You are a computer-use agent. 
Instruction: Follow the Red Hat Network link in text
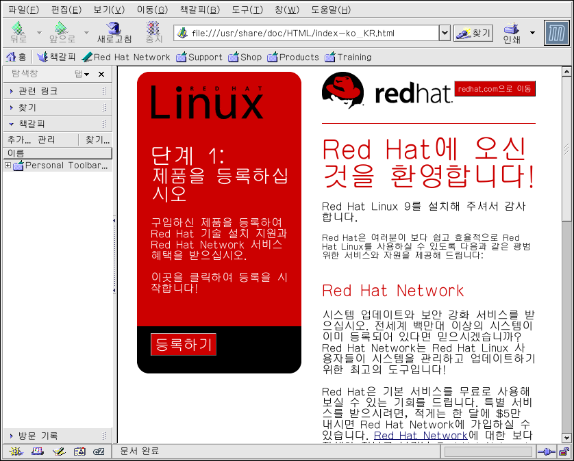[420, 436]
